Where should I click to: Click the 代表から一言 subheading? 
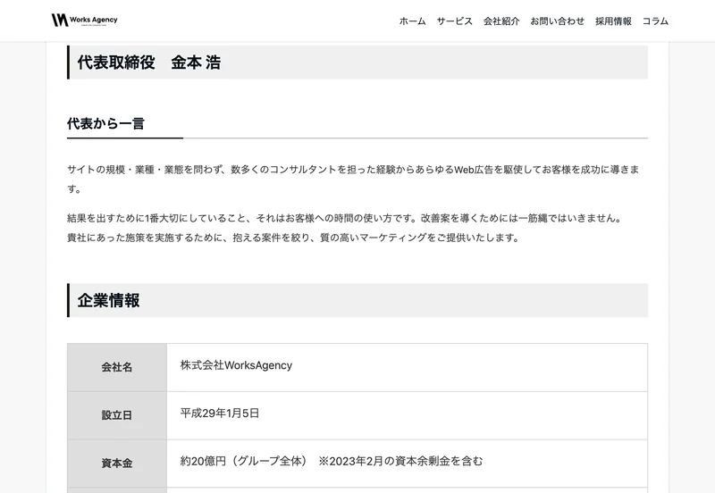coord(105,123)
